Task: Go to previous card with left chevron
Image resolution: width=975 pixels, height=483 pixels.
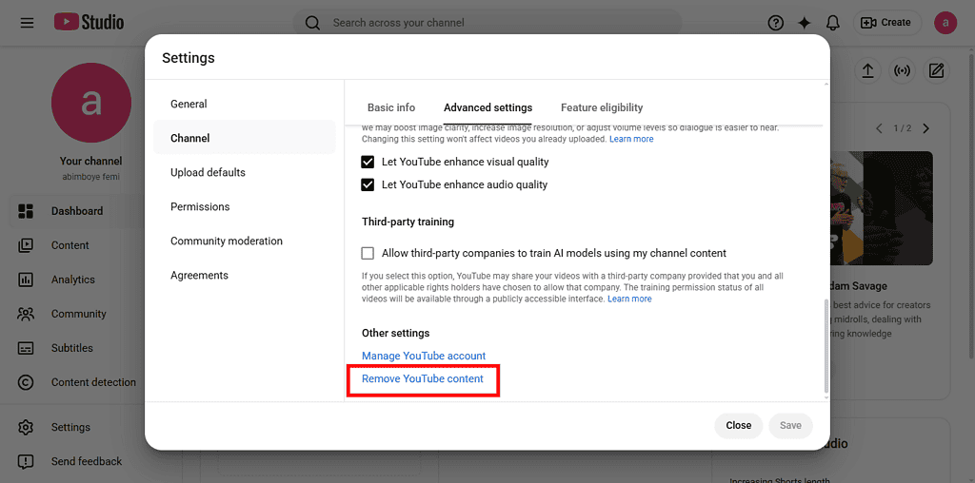Action: [x=879, y=128]
